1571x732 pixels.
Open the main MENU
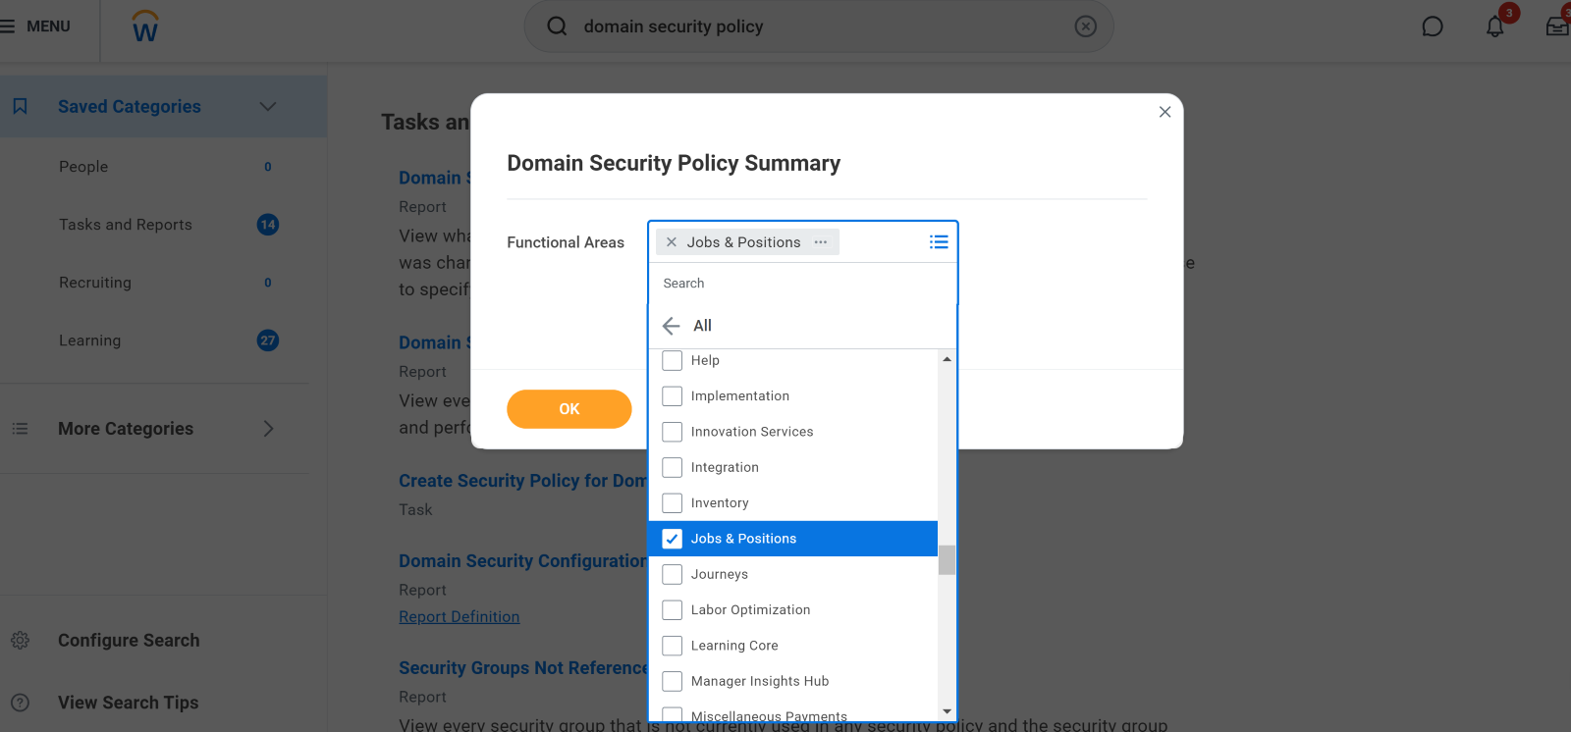pos(35,26)
